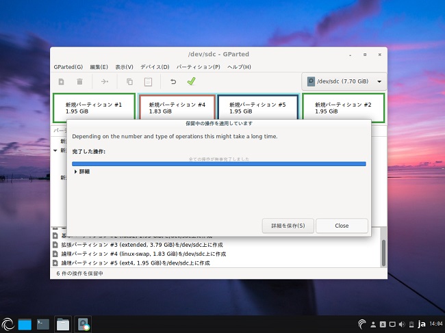Image resolution: width=445 pixels, height=333 pixels.
Task: Open the file manager taskbar icon
Action: click(63, 324)
